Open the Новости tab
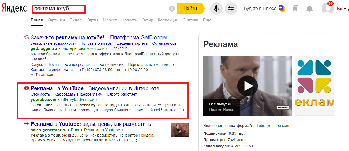This screenshot has height=151, width=349. click(x=129, y=20)
